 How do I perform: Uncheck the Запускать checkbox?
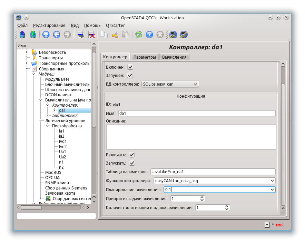[132, 163]
